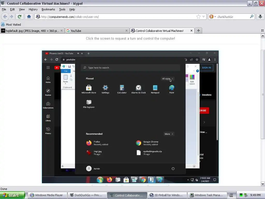Click page vertical scrollbar down arrow
265x199 pixels.
(x=263, y=184)
